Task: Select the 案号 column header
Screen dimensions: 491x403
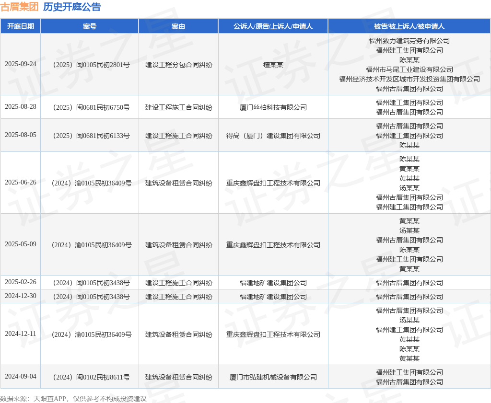Action: [x=90, y=26]
